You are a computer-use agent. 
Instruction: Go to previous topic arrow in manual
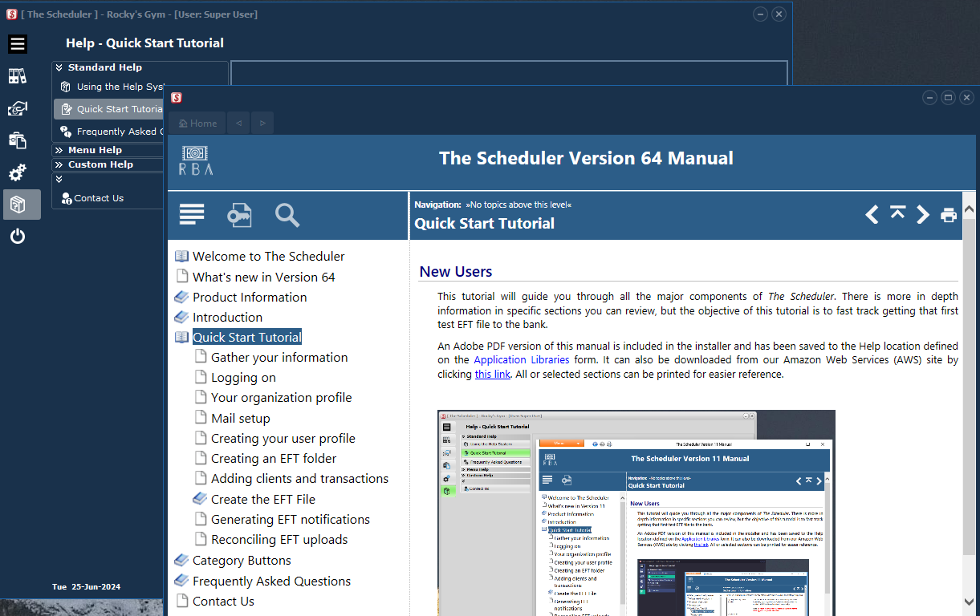872,214
